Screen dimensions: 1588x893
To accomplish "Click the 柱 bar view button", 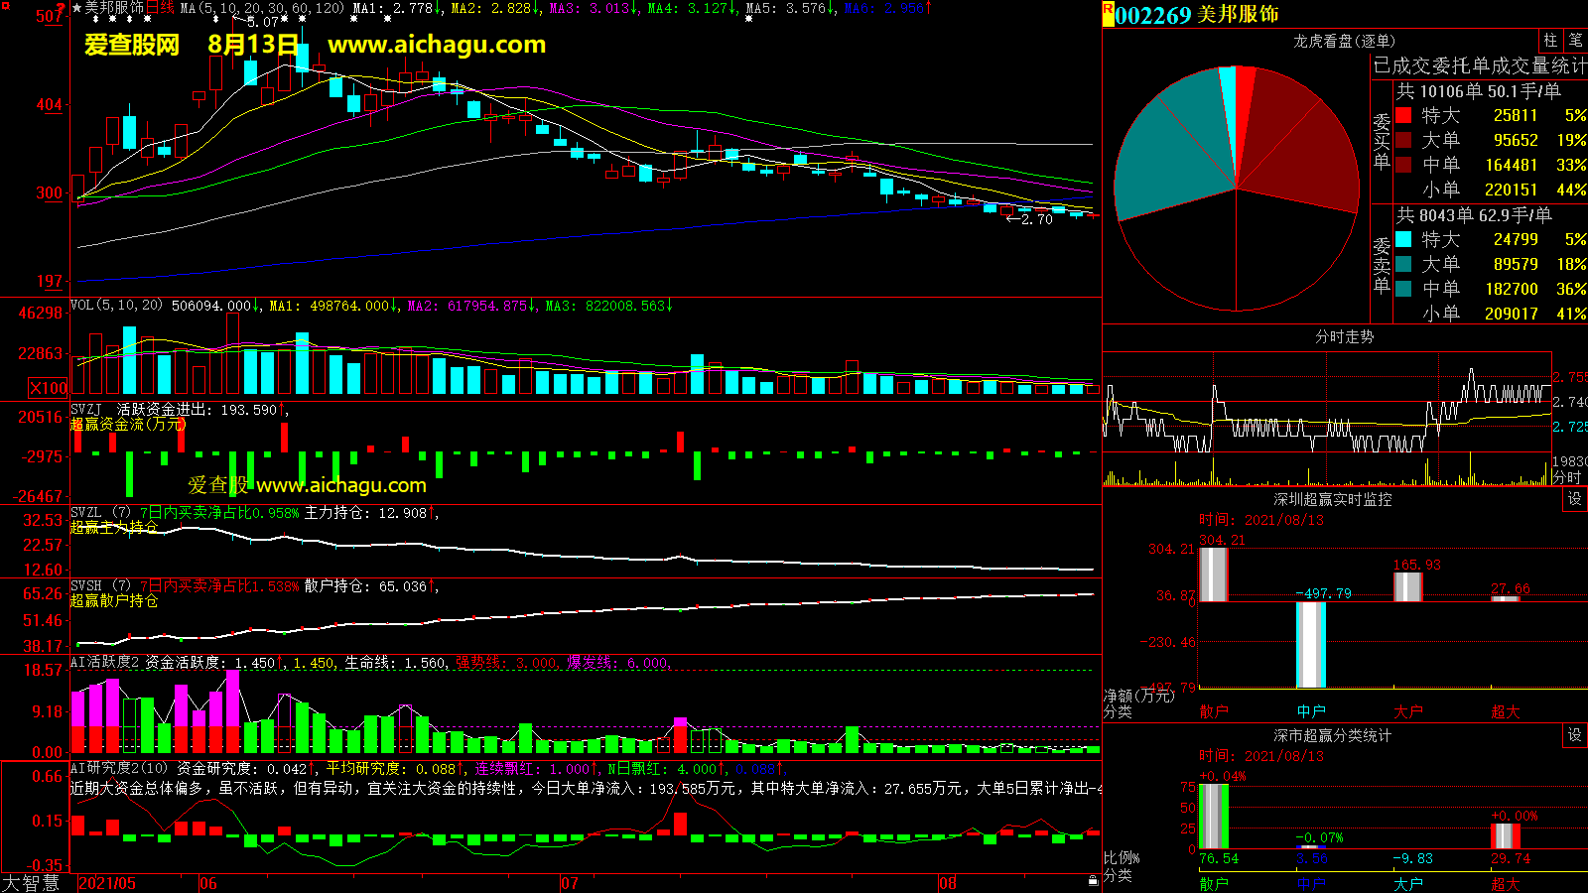I will [1550, 41].
